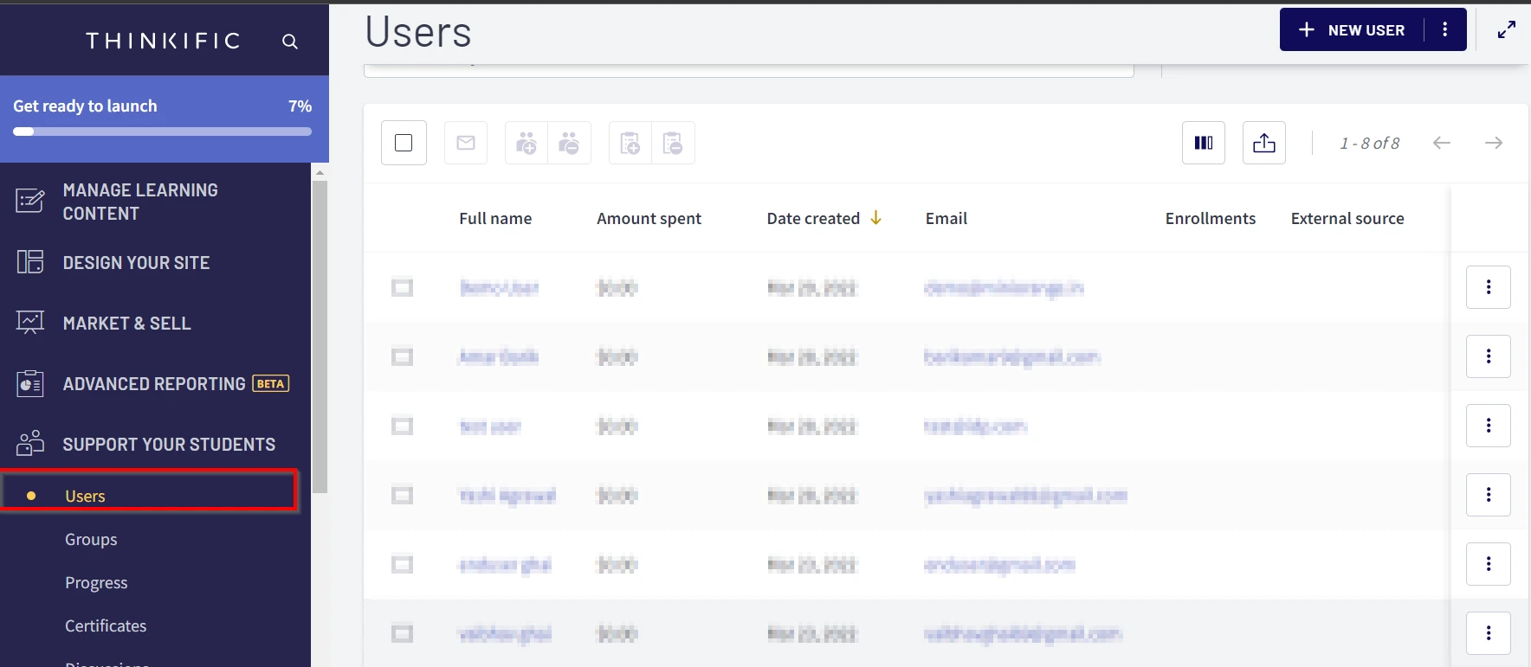Go to previous page arrow
This screenshot has height=667, width=1531.
pyautogui.click(x=1442, y=143)
